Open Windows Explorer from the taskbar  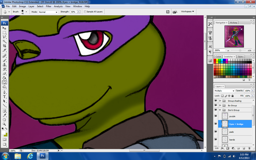(18, 156)
